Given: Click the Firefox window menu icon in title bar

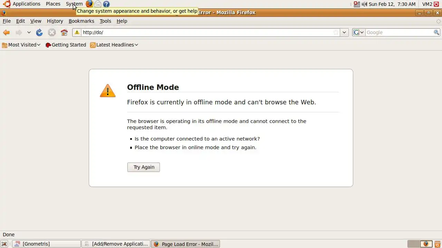Looking at the screenshot, I should click(x=4, y=13).
